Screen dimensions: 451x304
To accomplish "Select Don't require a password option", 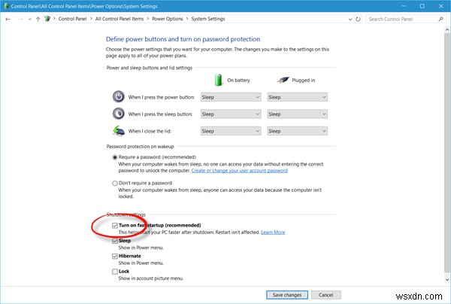I will (x=115, y=183).
